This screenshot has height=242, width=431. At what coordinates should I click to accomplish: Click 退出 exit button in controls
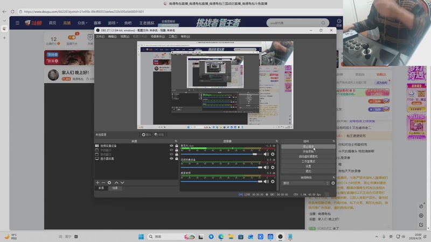point(308,171)
